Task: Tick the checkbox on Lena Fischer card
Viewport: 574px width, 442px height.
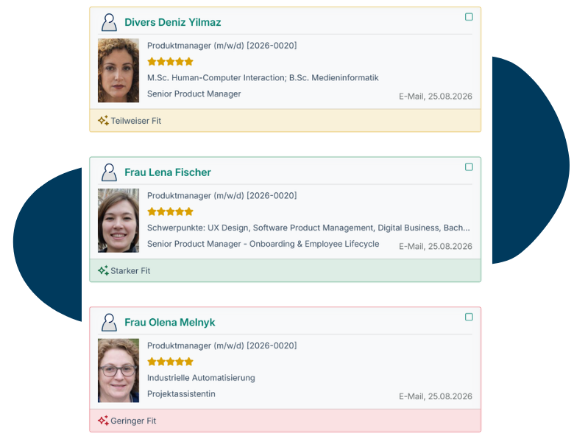Action: tap(469, 167)
